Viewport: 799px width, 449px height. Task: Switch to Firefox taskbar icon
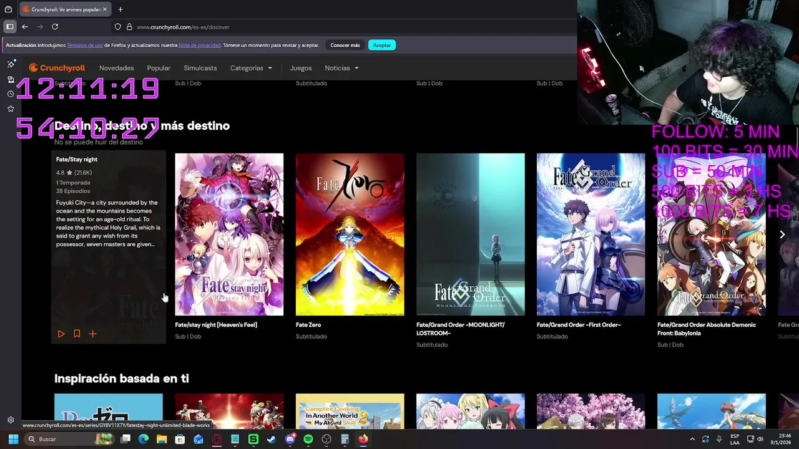click(x=363, y=439)
